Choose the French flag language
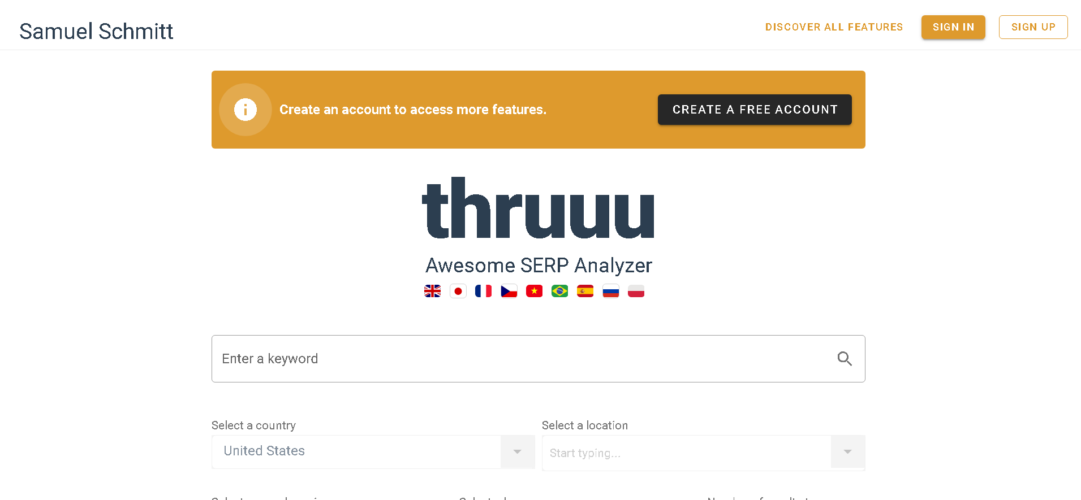The width and height of the screenshot is (1081, 500). [483, 291]
